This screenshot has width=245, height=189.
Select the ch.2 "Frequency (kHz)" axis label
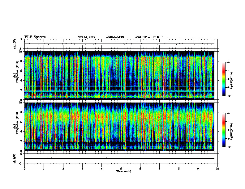17,123
